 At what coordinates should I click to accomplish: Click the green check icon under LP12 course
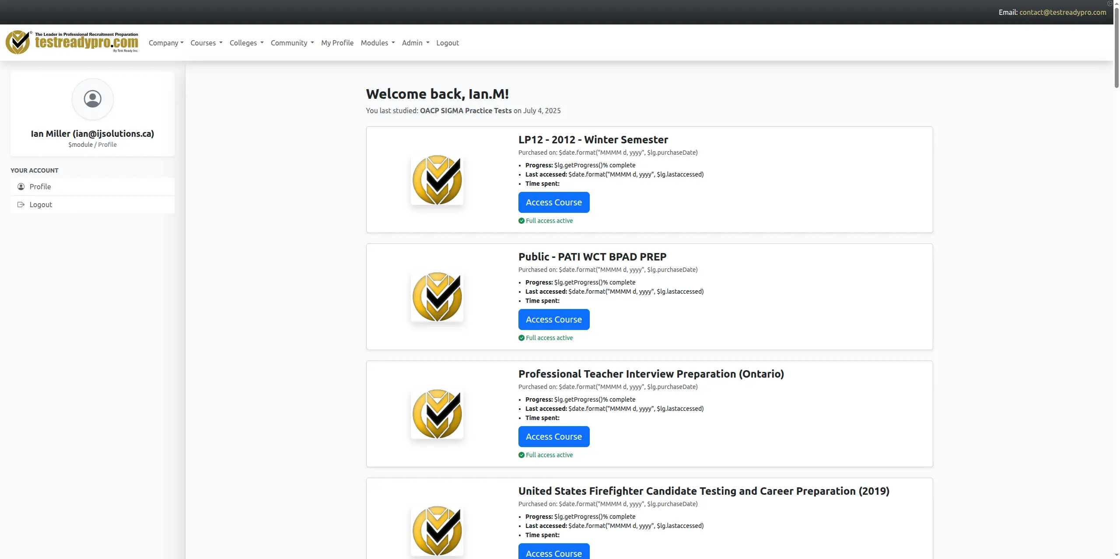[x=521, y=221]
